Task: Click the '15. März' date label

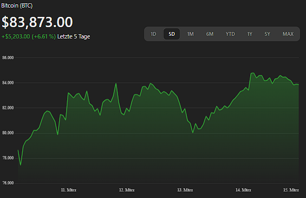Action: coord(291,190)
